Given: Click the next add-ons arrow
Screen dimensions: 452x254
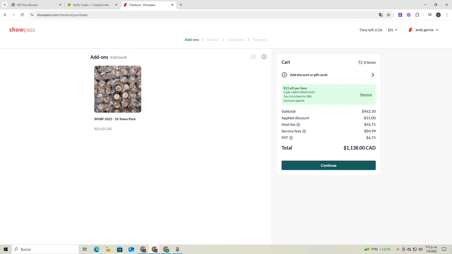Looking at the screenshot, I should [264, 57].
